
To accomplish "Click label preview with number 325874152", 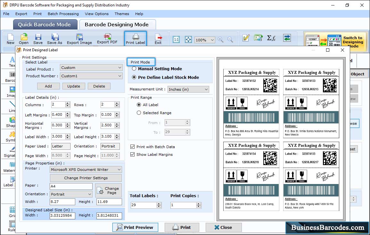I will point(251,104).
